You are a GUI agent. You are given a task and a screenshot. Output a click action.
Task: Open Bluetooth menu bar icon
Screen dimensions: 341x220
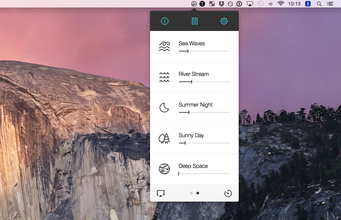point(270,4)
